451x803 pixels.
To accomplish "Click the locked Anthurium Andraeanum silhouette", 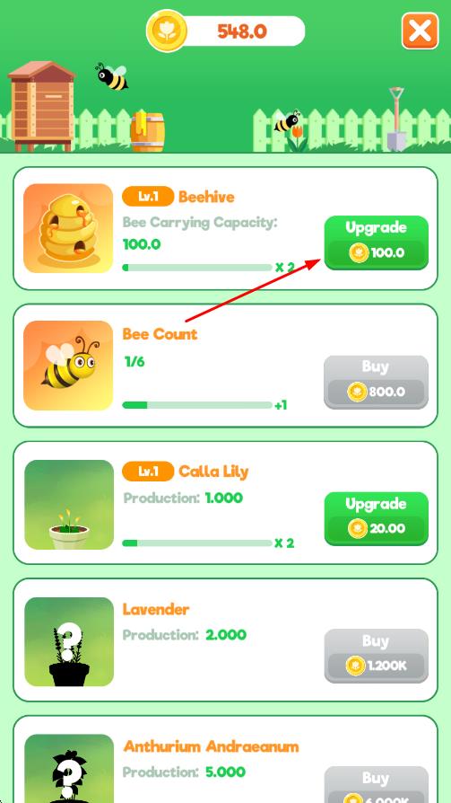I will point(69,768).
